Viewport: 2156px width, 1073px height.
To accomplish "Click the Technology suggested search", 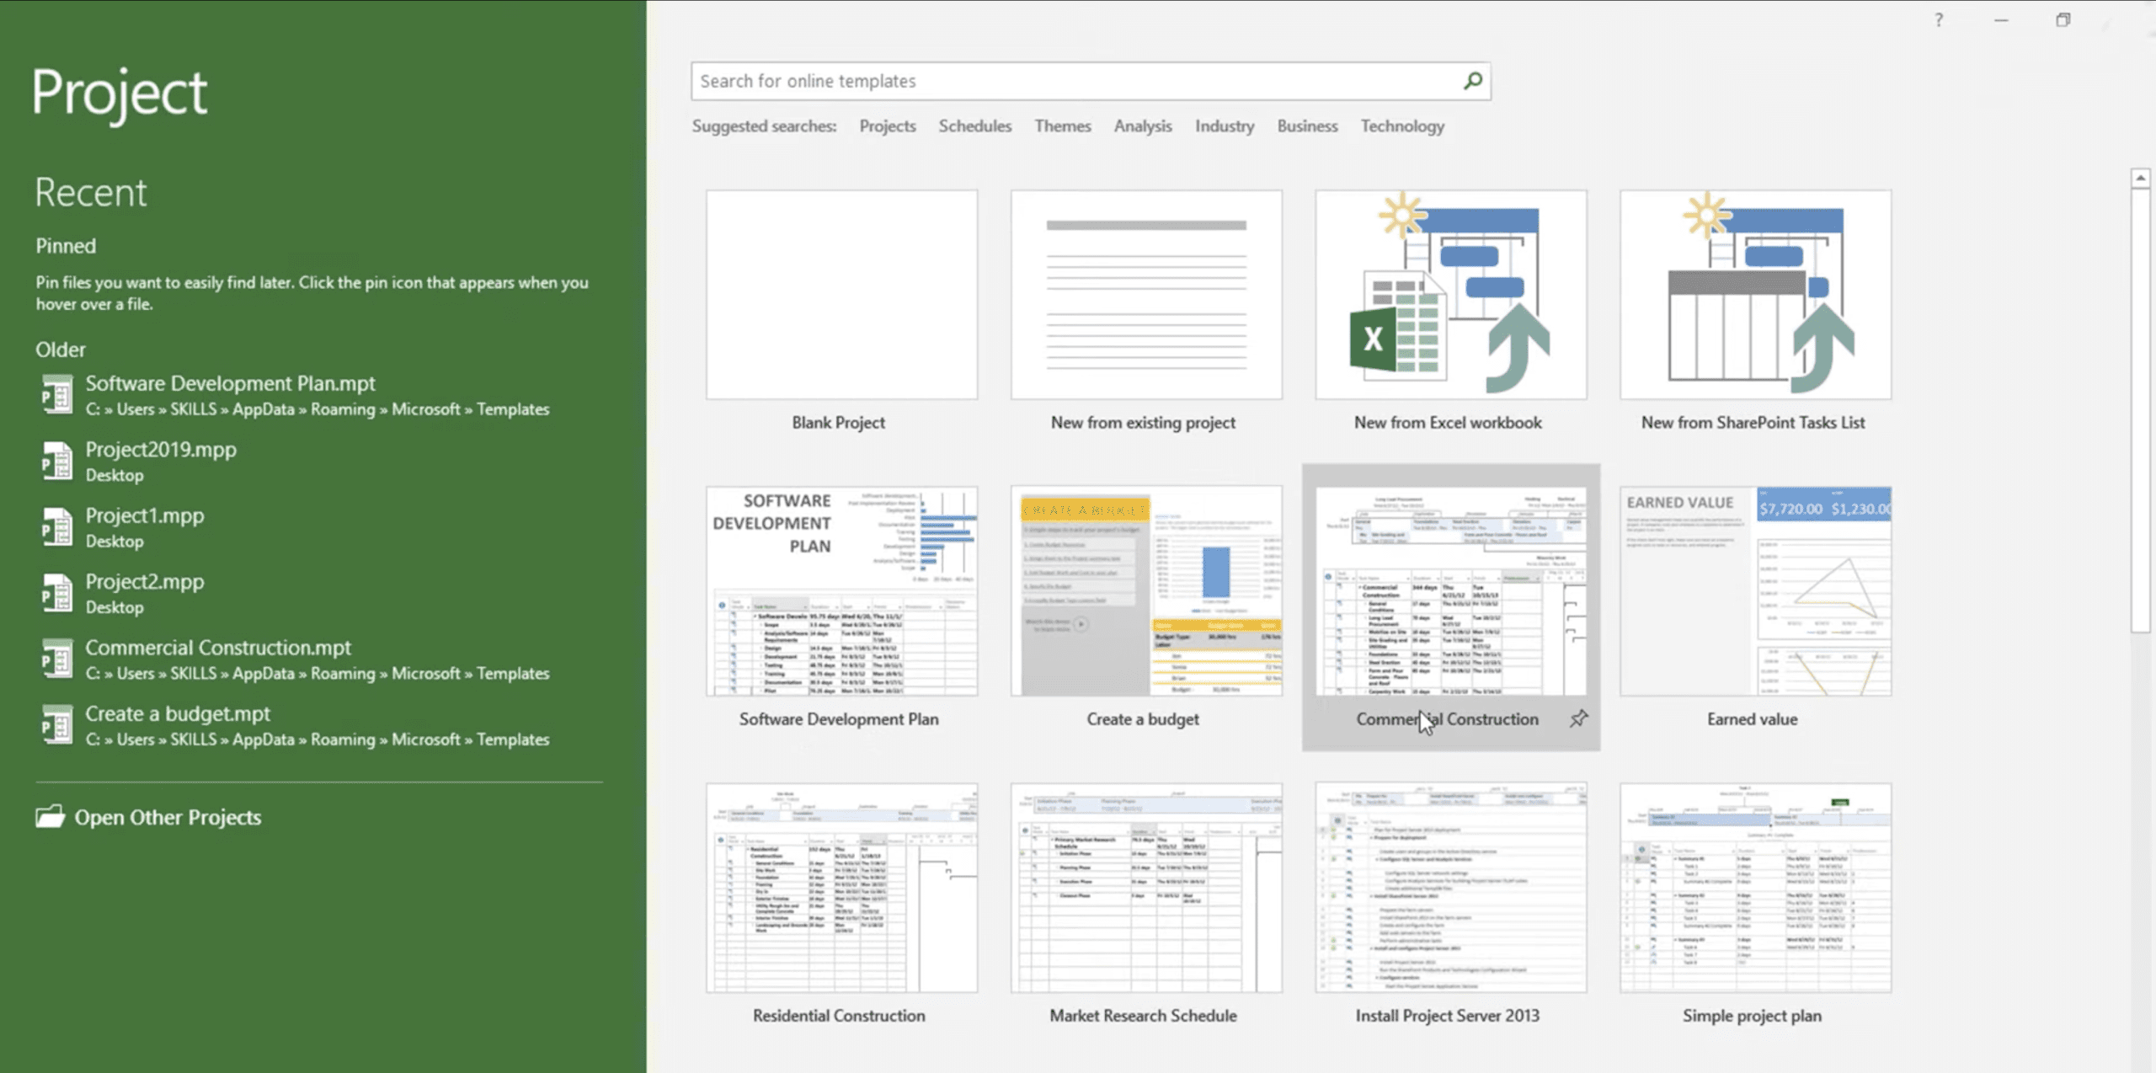I will 1401,126.
